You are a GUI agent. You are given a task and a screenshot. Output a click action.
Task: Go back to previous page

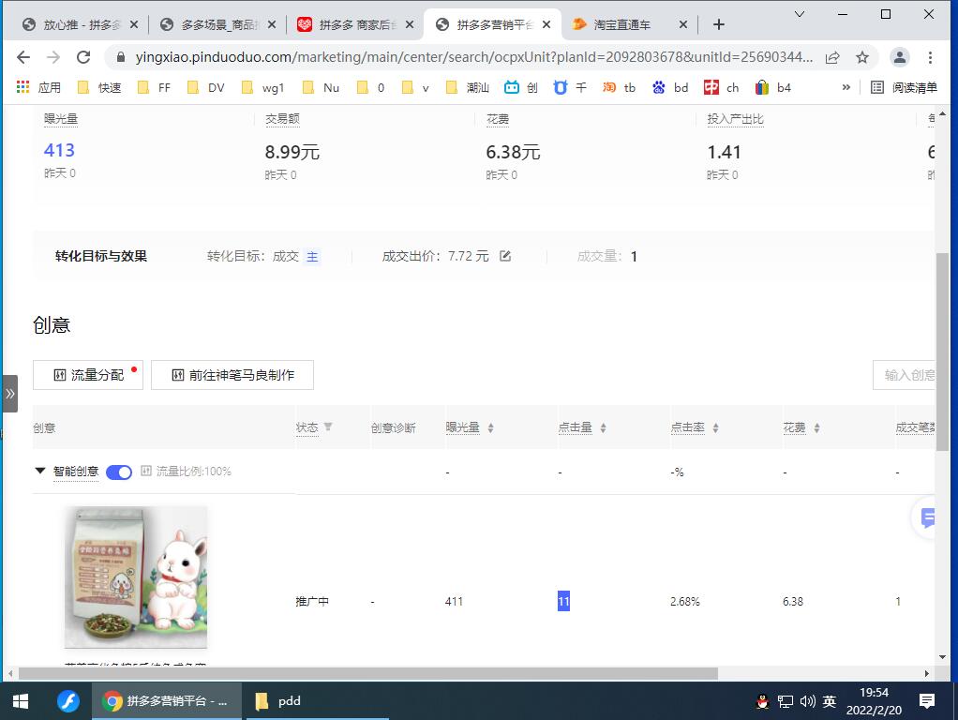pos(23,57)
